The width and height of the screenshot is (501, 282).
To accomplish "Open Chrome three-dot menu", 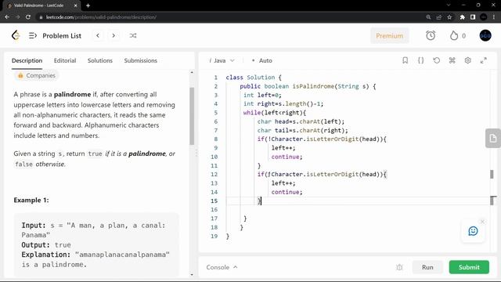I will [x=494, y=17].
